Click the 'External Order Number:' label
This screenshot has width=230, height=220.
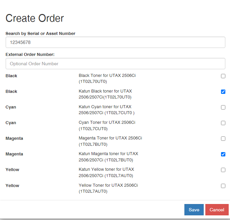[30, 55]
